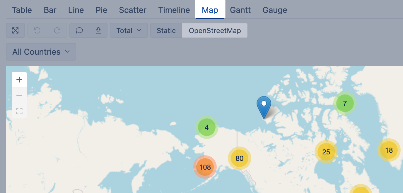
Task: Click the redo arrow icon
Action: pyautogui.click(x=57, y=30)
